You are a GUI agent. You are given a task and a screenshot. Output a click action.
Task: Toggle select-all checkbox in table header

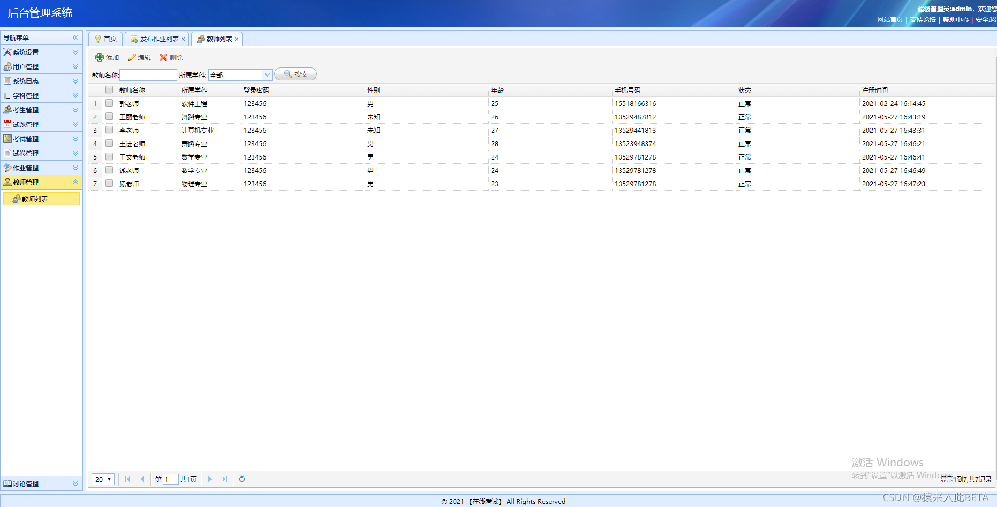[x=109, y=89]
